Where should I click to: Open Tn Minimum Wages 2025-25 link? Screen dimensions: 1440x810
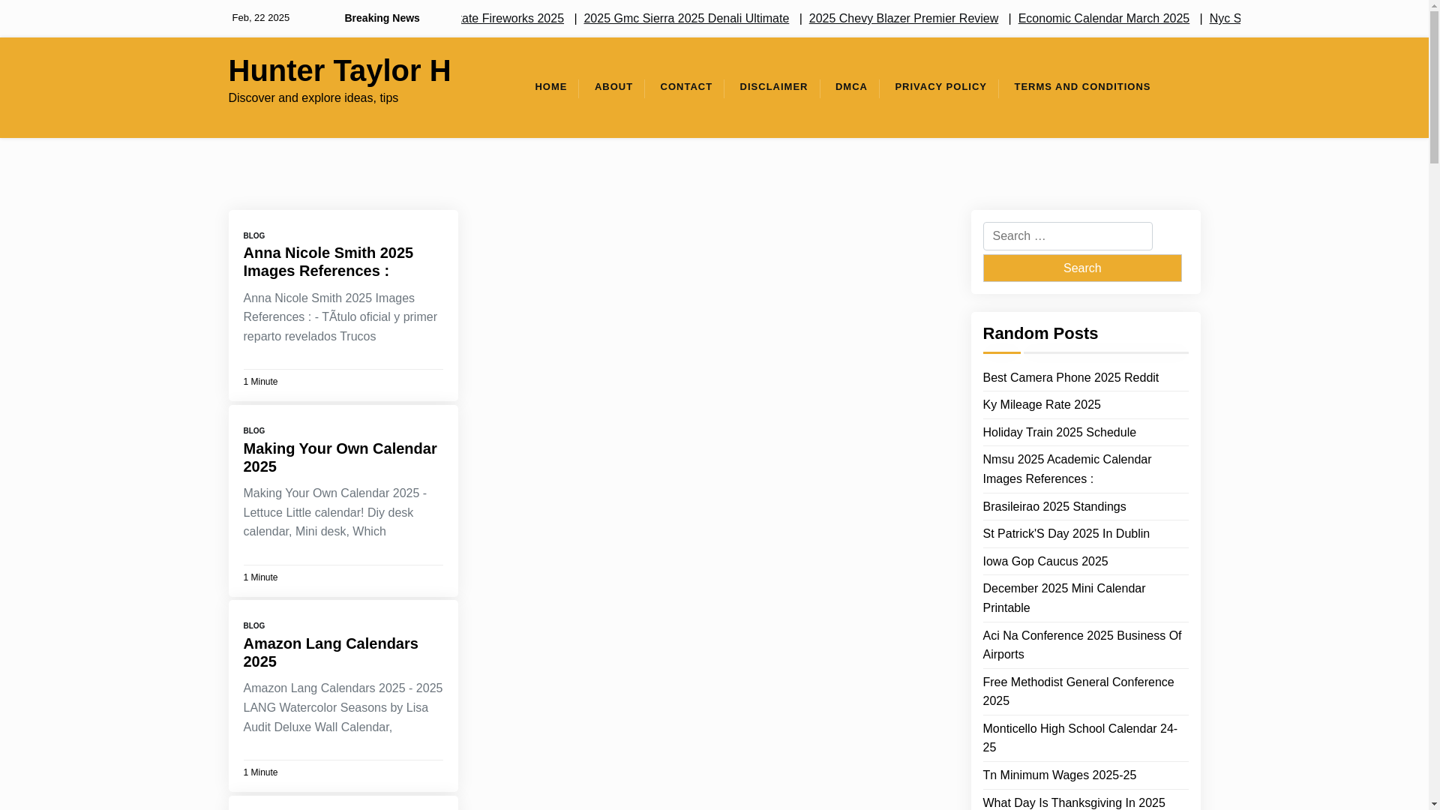coord(1059,775)
